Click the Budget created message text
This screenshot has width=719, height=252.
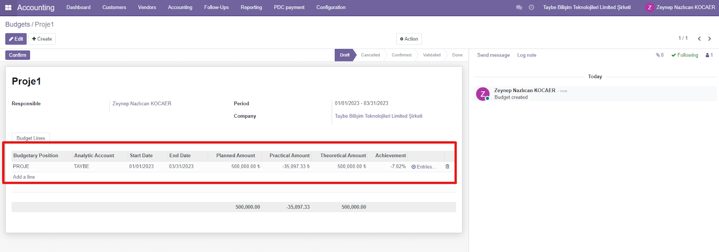[511, 97]
